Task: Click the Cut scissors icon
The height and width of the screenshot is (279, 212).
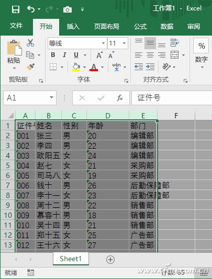Action: coord(30,43)
